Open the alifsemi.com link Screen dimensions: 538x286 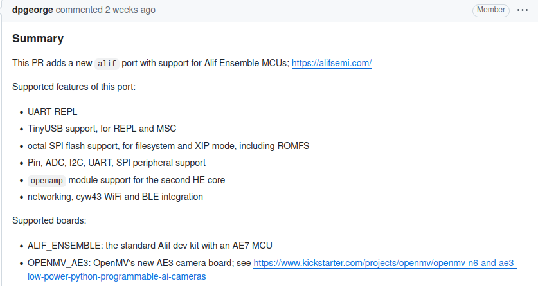tap(332, 63)
